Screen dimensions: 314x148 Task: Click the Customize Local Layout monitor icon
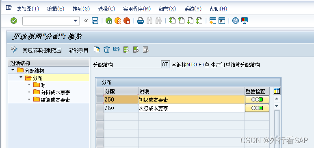pyautogui.click(x=245, y=21)
